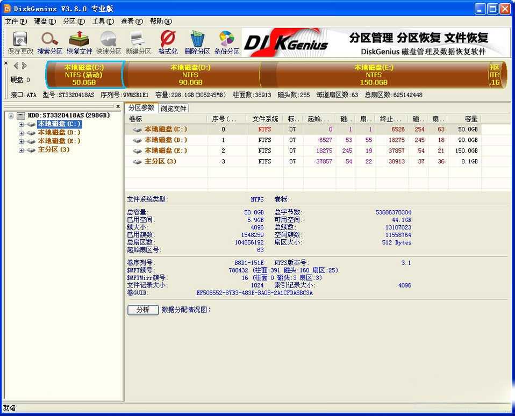Select the D: 90.0GB partition block in disk map
This screenshot has height=416, width=515.
pyautogui.click(x=190, y=75)
